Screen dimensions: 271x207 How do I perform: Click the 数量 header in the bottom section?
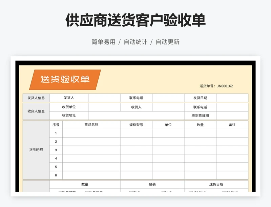[x=85, y=184]
